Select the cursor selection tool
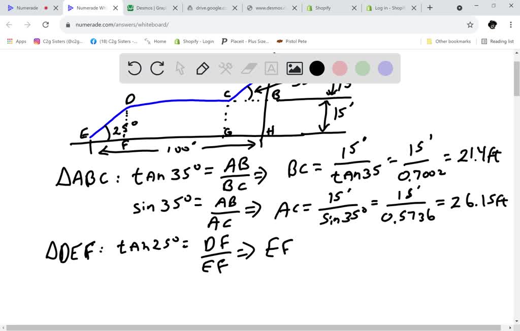520x331 pixels. click(180, 68)
